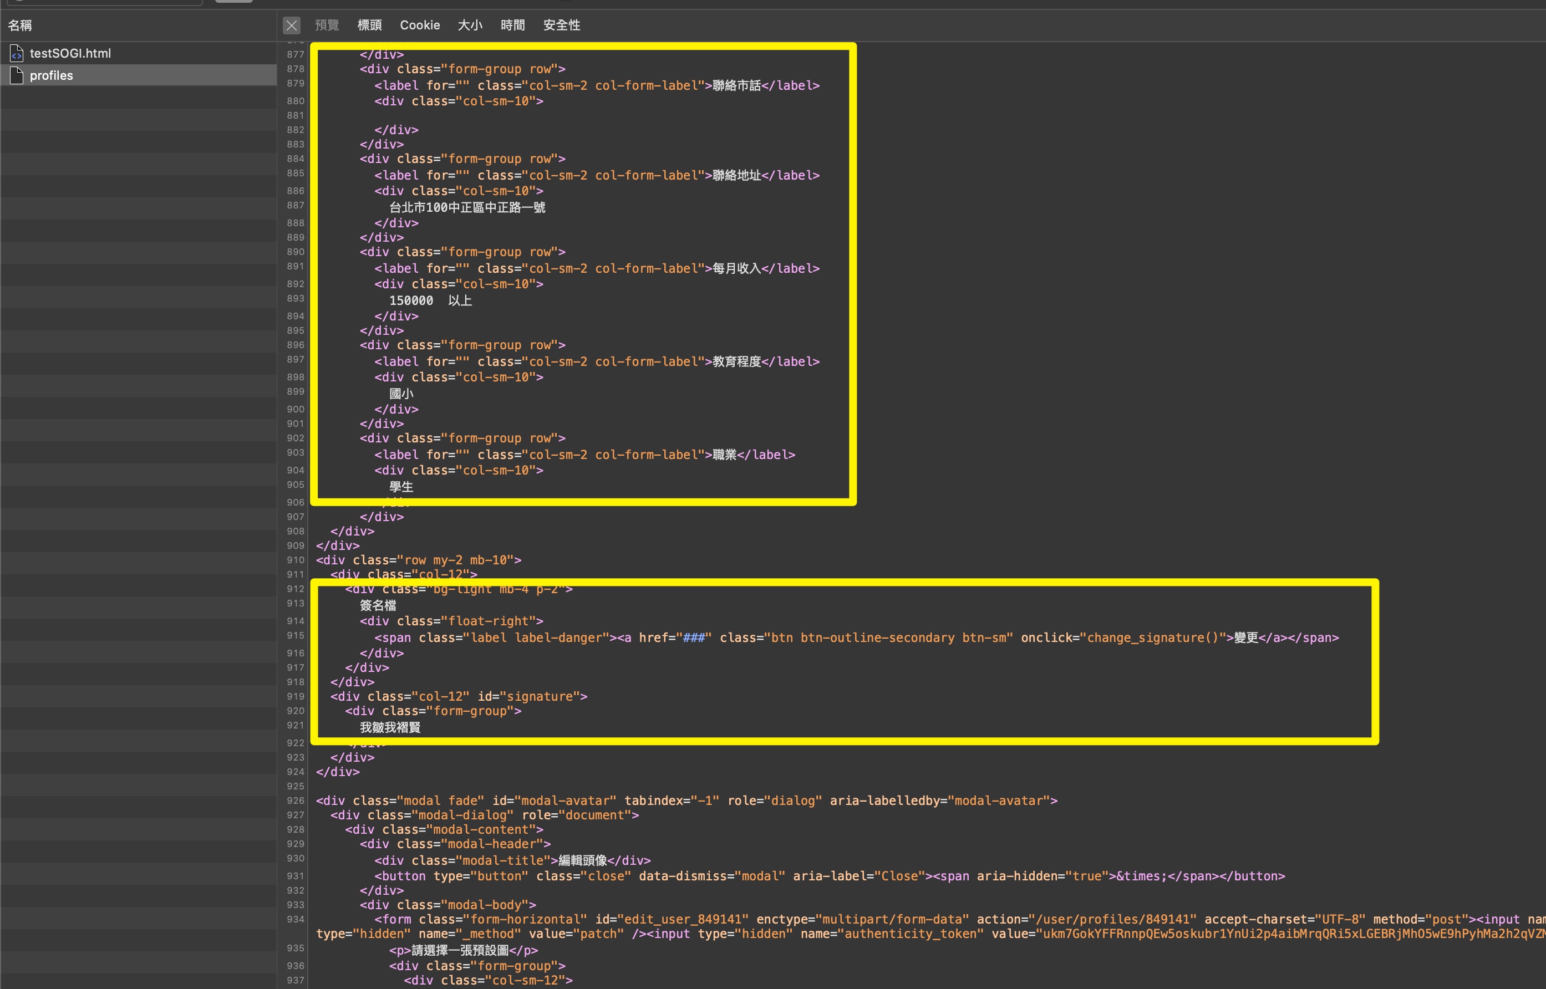Select the profiles request
This screenshot has height=989, width=1546.
[x=138, y=75]
